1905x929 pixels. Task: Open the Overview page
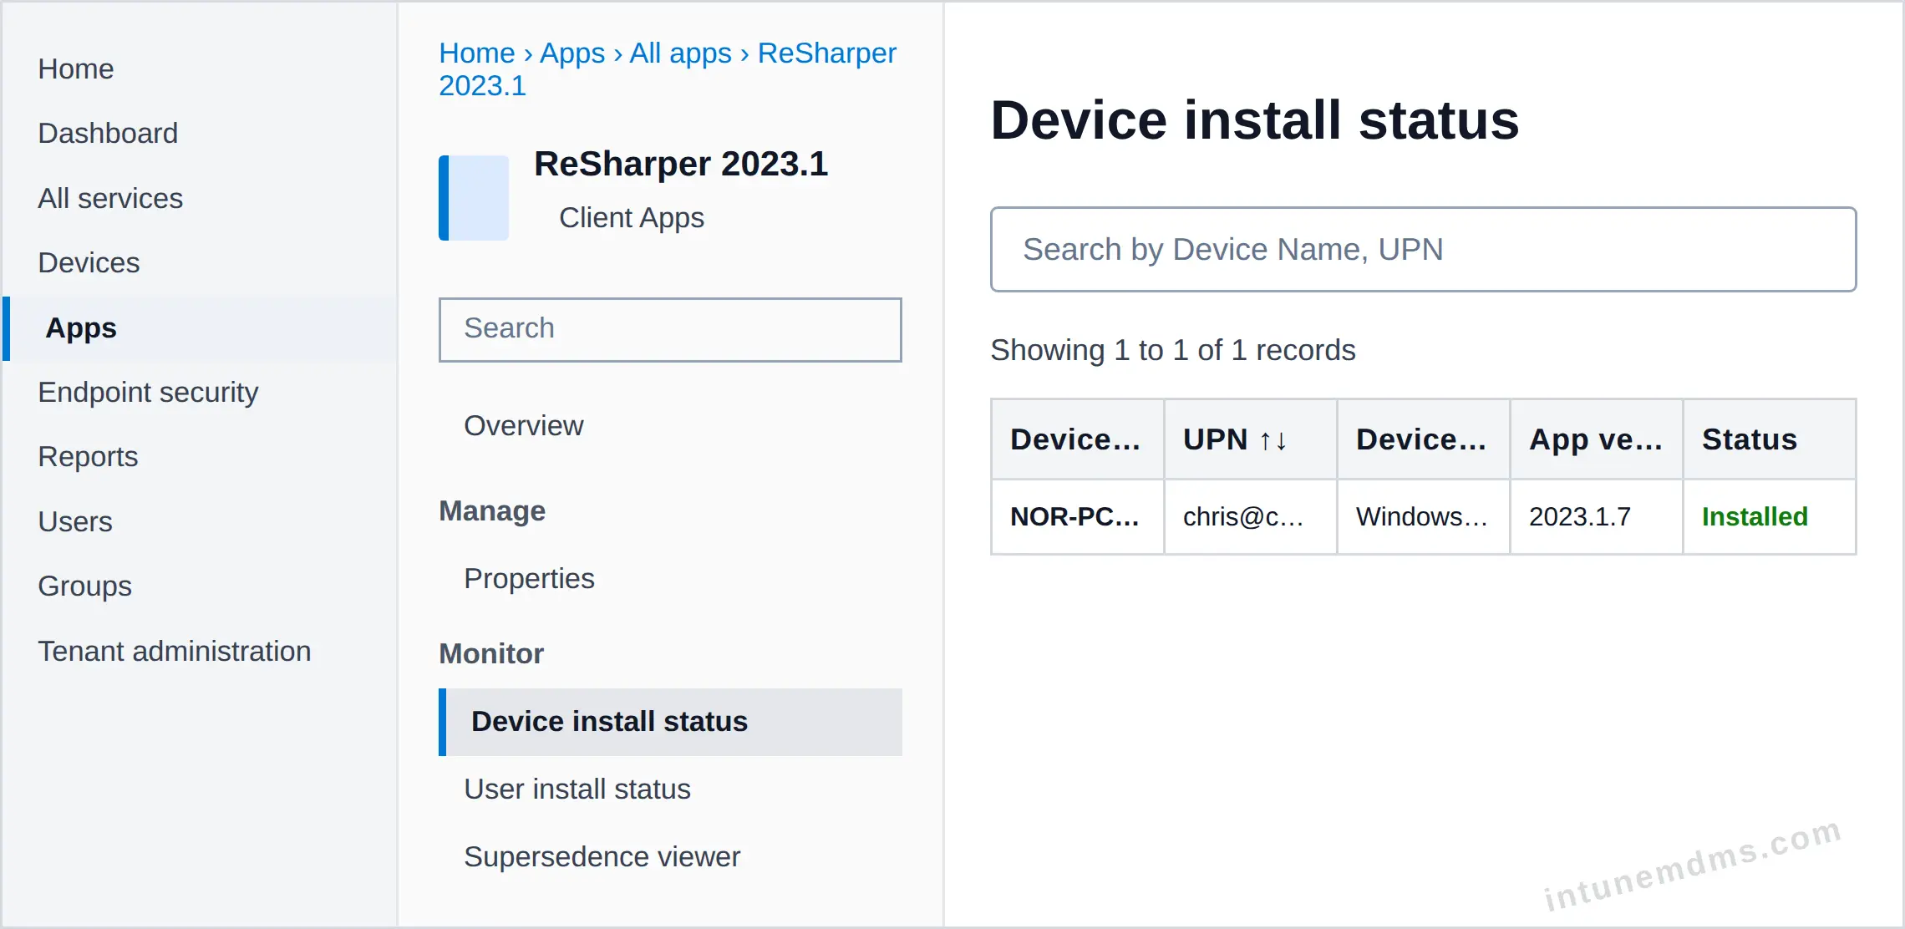[524, 425]
